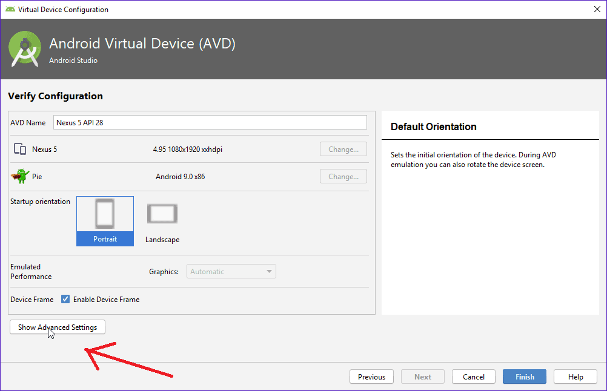Image resolution: width=607 pixels, height=391 pixels.
Task: Uncheck Enable Device Frame checkbox
Action: point(65,299)
